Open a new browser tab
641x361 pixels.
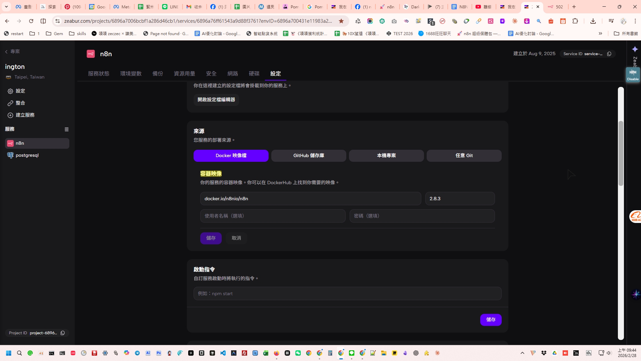click(x=574, y=7)
